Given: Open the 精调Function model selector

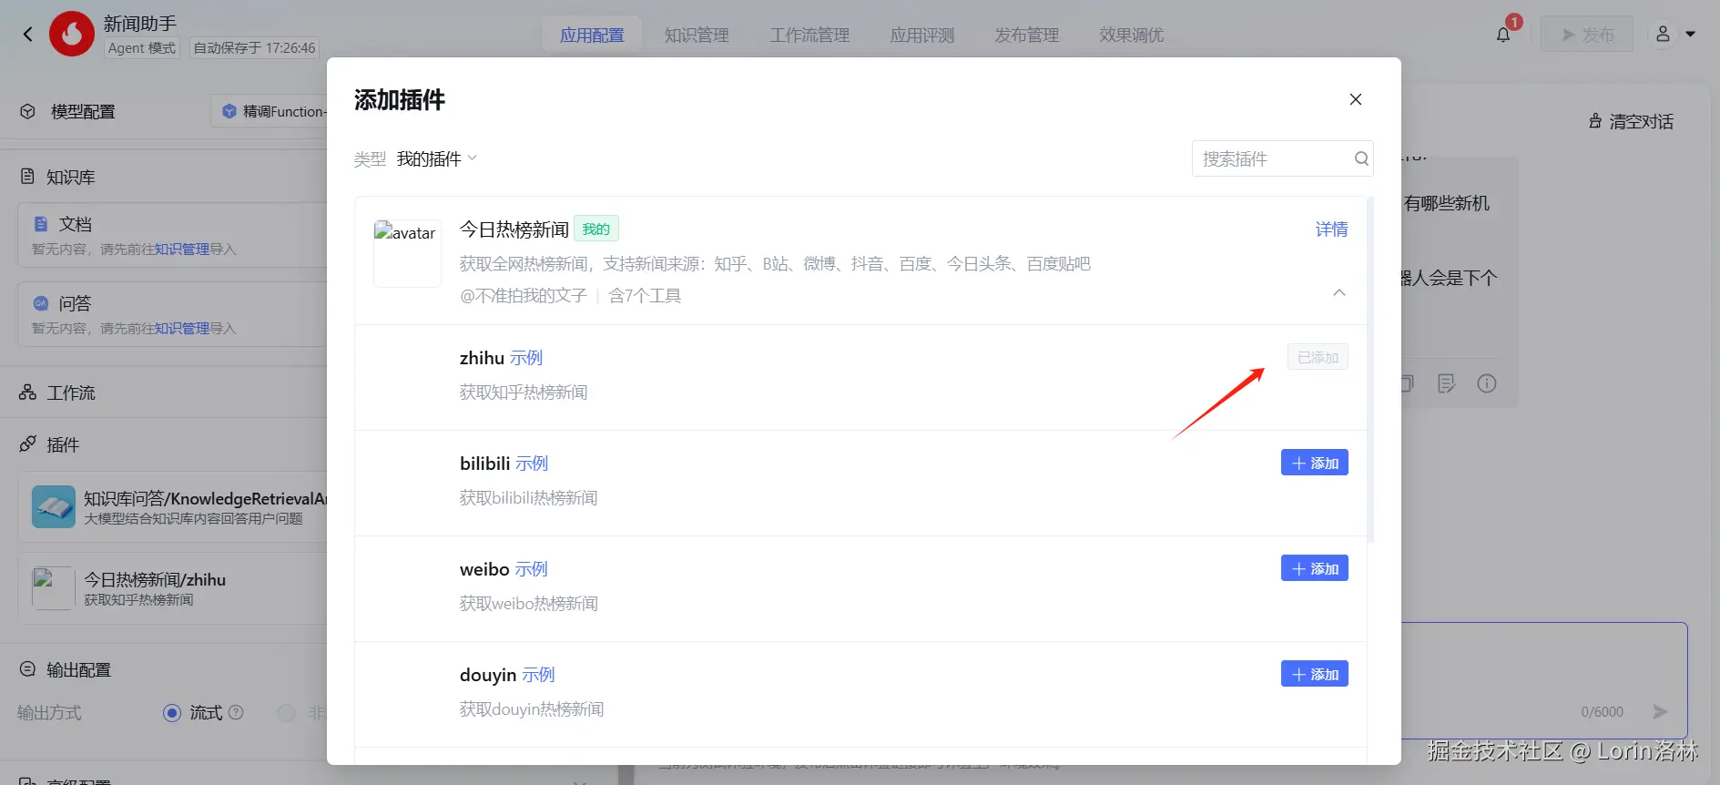Looking at the screenshot, I should pyautogui.click(x=270, y=111).
